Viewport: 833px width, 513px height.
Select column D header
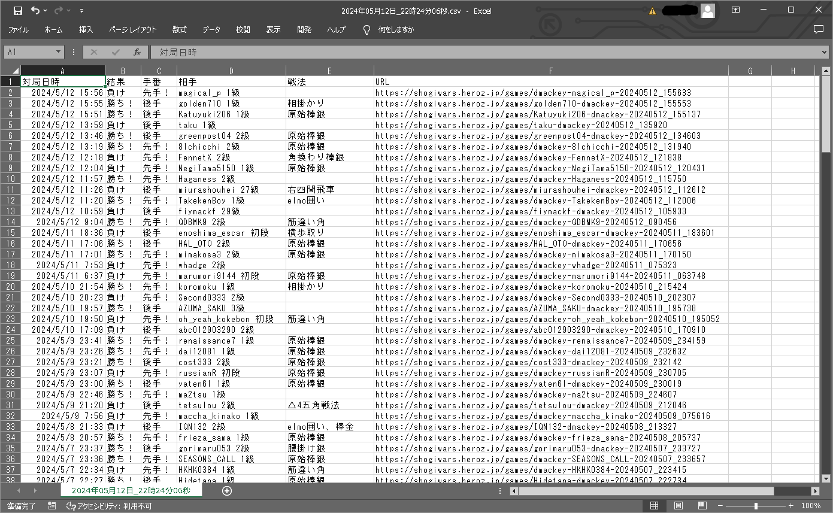point(231,71)
